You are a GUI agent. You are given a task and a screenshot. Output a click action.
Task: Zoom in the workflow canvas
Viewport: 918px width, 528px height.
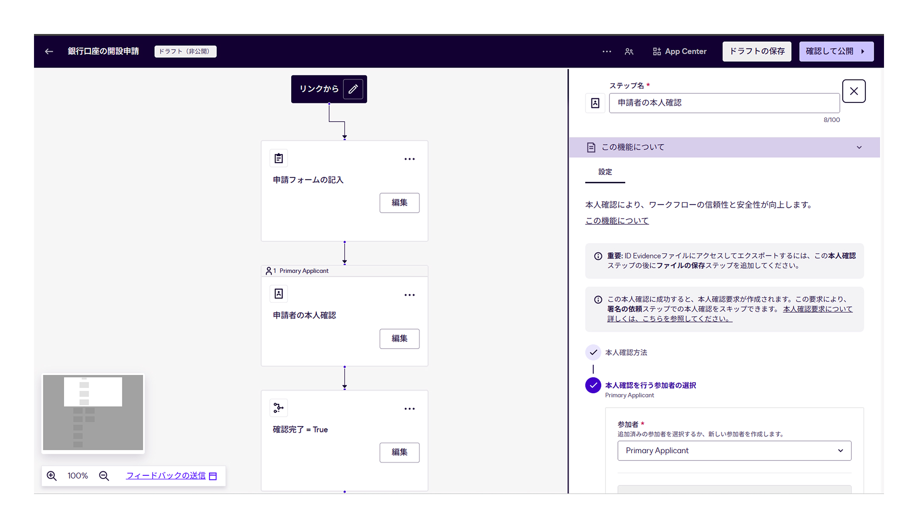tap(52, 476)
